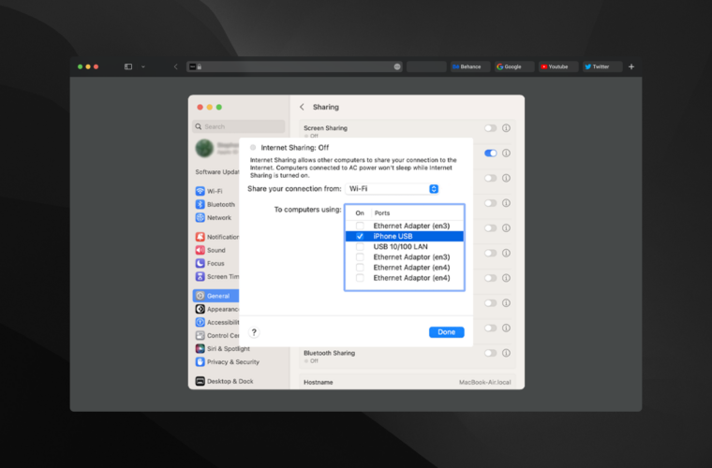712x468 pixels.
Task: Click the settings Search field
Action: (x=240, y=126)
